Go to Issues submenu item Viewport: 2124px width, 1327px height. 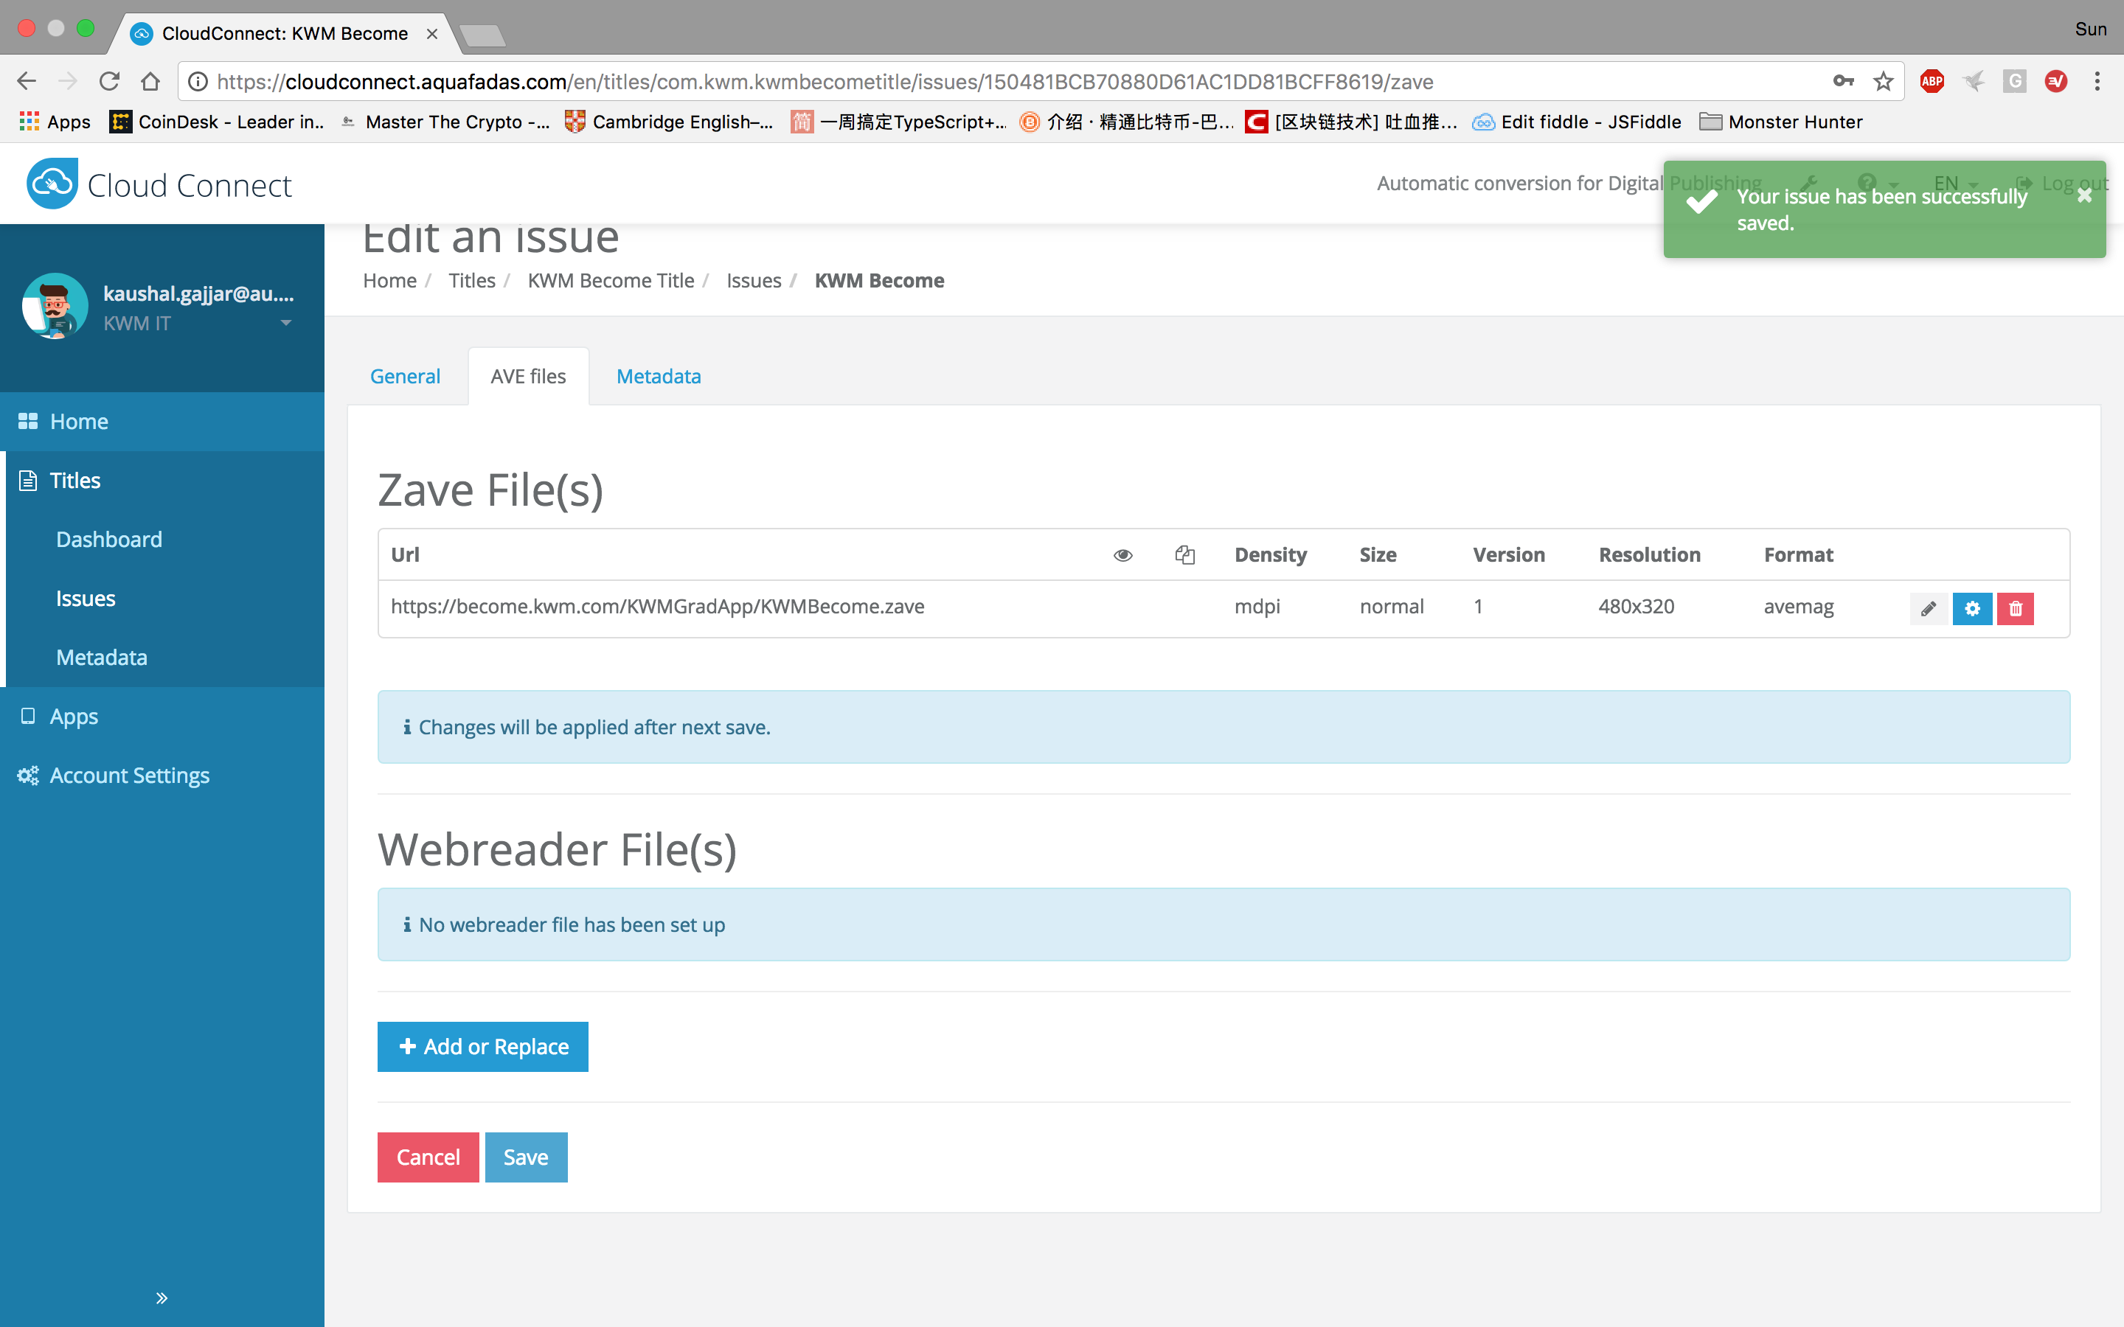click(86, 598)
